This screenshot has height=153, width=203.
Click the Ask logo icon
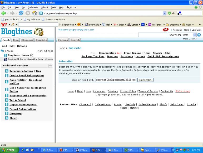pos(166,30)
